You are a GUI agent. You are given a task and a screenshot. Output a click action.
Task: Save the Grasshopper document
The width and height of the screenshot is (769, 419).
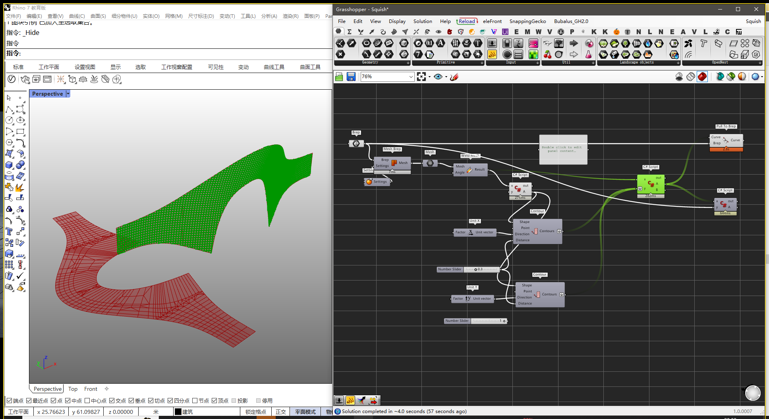coord(351,77)
